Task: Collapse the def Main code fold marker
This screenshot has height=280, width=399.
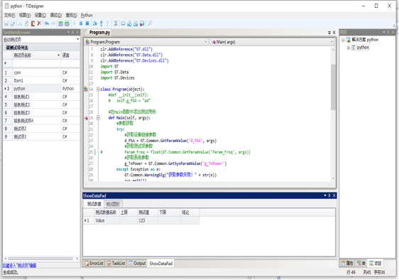Action: tap(98, 118)
